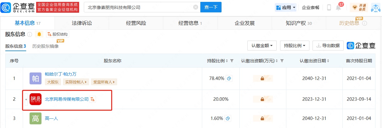This screenshot has height=128, width=382.
Task: Sort by 认缴出资日期 column arrows
Action: (328, 61)
